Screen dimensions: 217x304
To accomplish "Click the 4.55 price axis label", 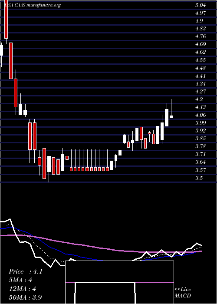I will [x=201, y=60].
